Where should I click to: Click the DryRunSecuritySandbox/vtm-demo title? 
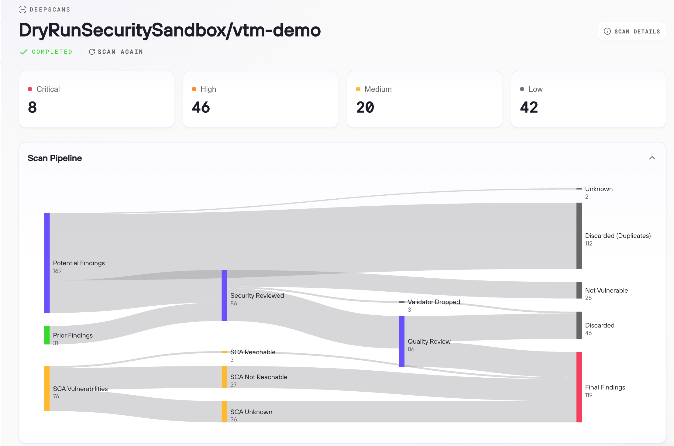coord(170,30)
